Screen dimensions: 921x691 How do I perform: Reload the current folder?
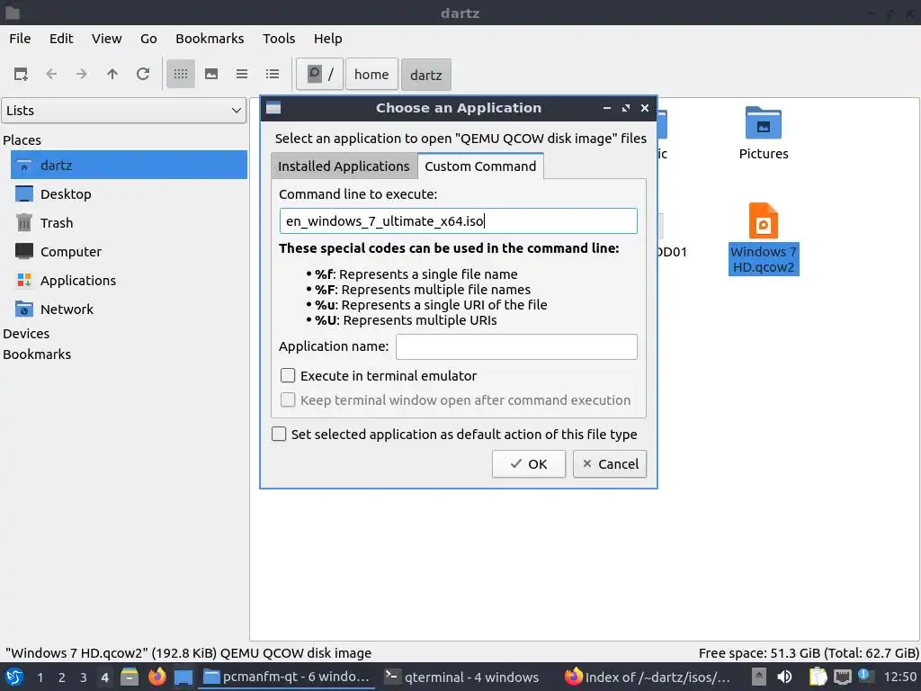pyautogui.click(x=143, y=74)
